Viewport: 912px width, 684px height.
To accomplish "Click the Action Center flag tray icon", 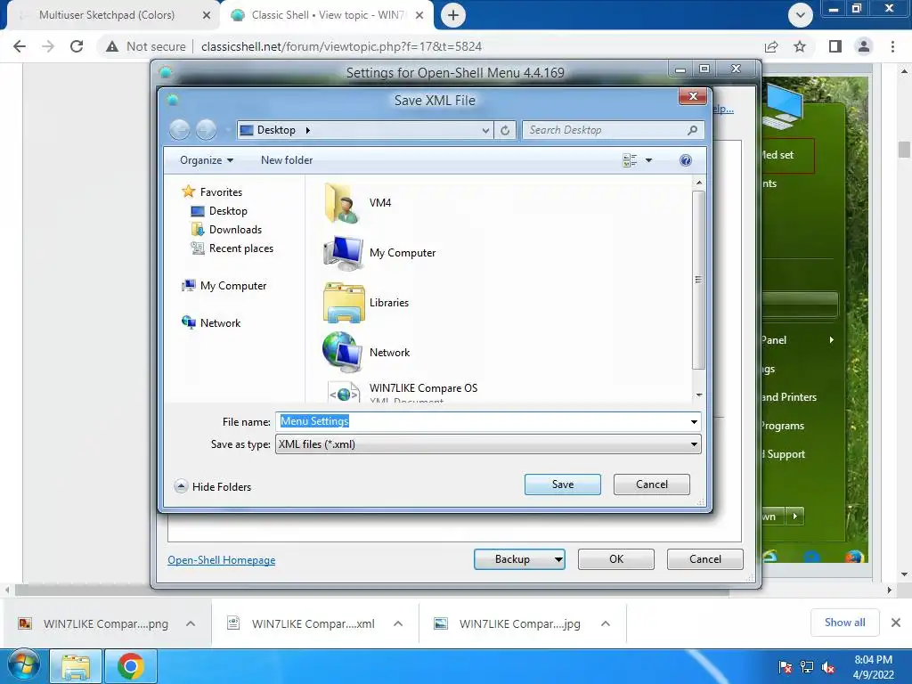I will pos(786,667).
